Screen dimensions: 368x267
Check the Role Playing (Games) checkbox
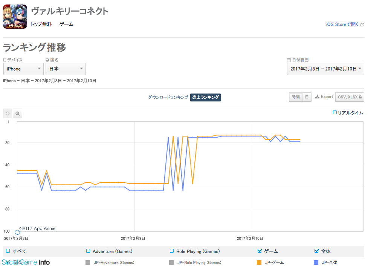tap(172, 251)
